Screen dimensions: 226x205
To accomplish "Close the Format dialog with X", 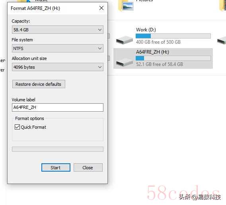I will point(101,8).
